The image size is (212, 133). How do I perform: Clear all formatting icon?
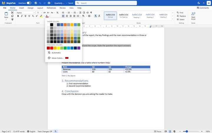click(57, 13)
